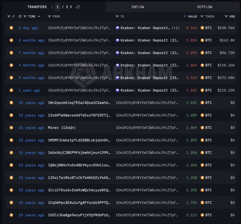Screen dimensions: 241x224
Task: Open sender address 1M5MYJxbbstp7Ld258BLxkjsUnDh…
Action: [x=79, y=140]
